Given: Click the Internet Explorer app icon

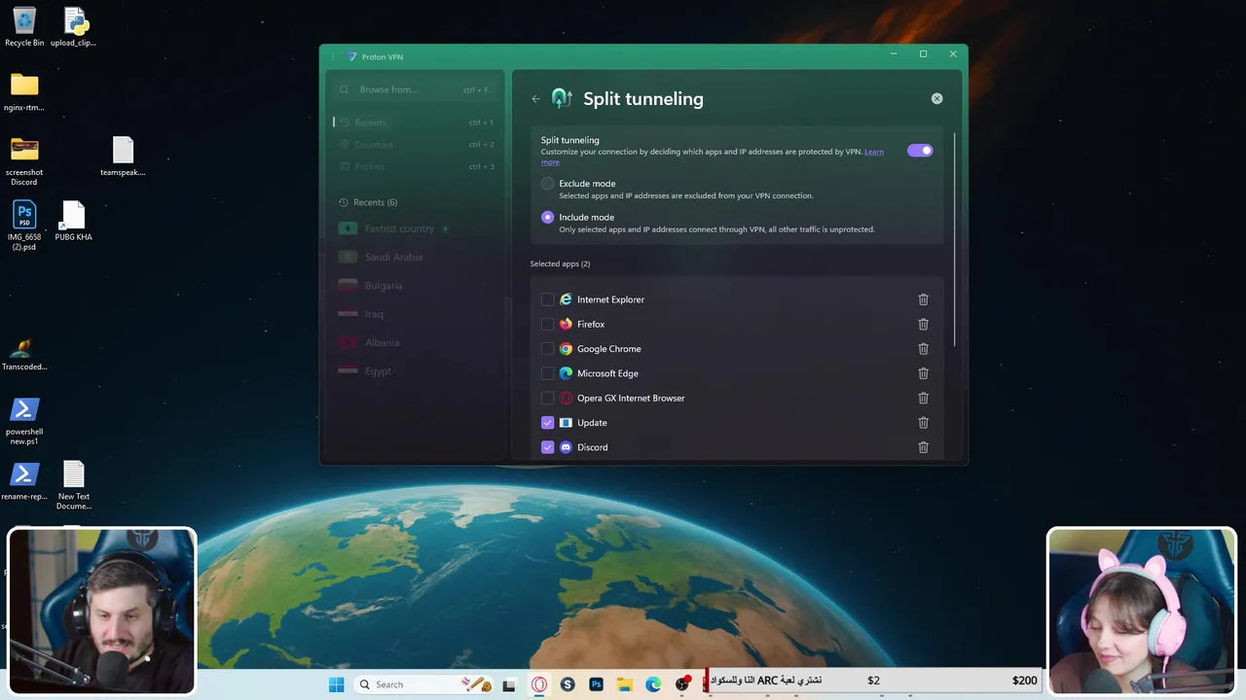Looking at the screenshot, I should 566,299.
